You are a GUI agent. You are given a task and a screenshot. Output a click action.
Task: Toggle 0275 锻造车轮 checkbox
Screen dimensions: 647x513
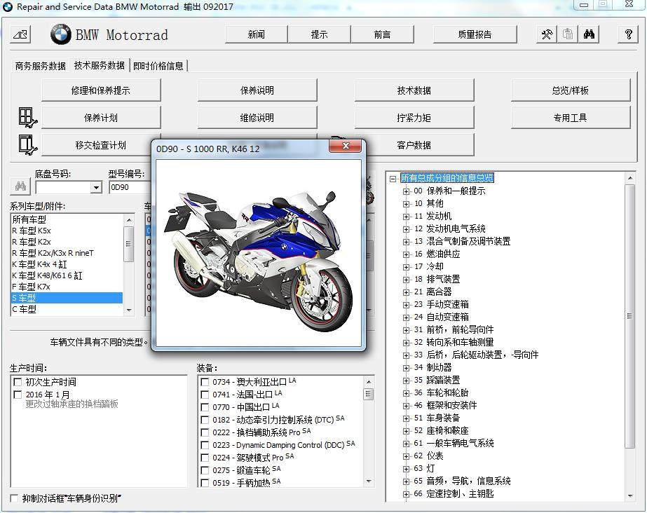pyautogui.click(x=204, y=470)
